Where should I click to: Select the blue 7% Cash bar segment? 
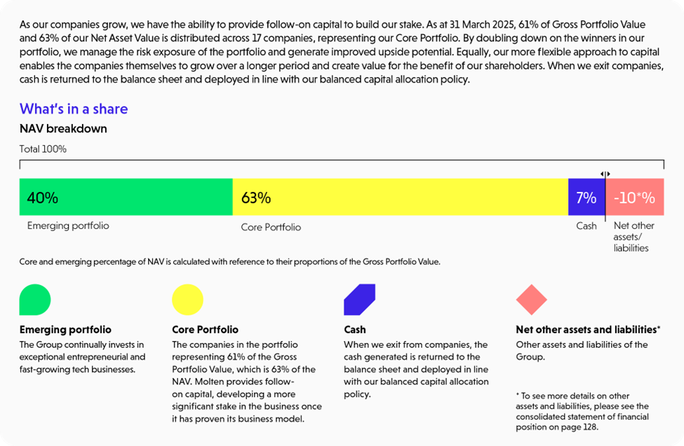(x=586, y=197)
